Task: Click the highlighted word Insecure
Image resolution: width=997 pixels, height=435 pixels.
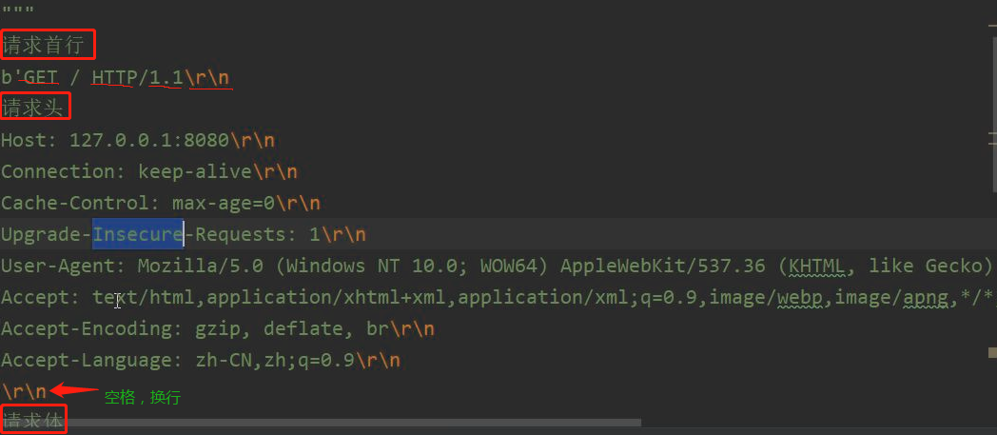Action: tap(138, 234)
